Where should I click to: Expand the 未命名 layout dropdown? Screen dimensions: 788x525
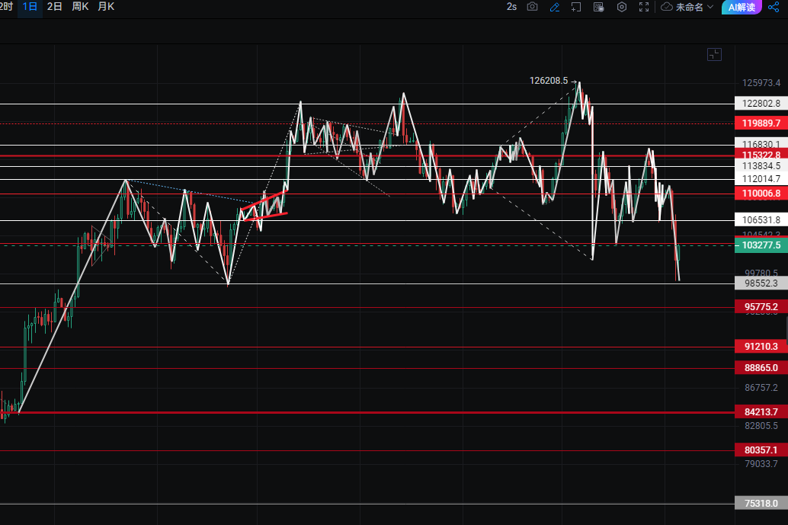tap(694, 7)
